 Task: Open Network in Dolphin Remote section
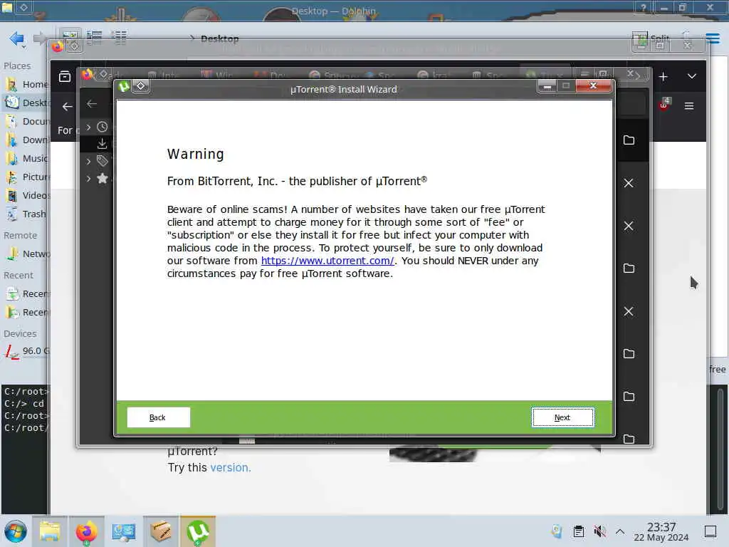tap(26, 254)
